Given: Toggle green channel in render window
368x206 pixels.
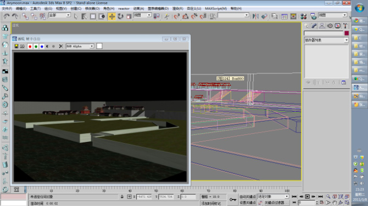Looking at the screenshot, I should (36, 47).
